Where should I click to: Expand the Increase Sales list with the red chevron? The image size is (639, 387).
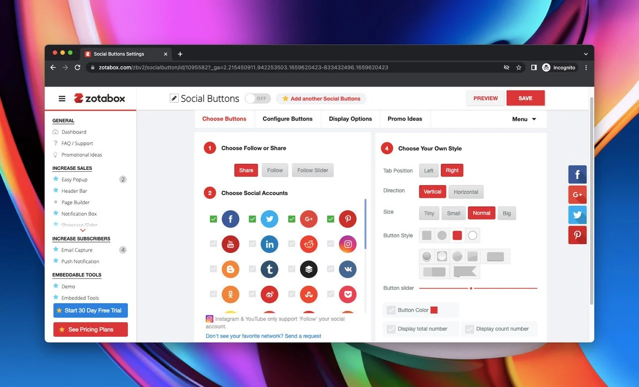pos(83,230)
